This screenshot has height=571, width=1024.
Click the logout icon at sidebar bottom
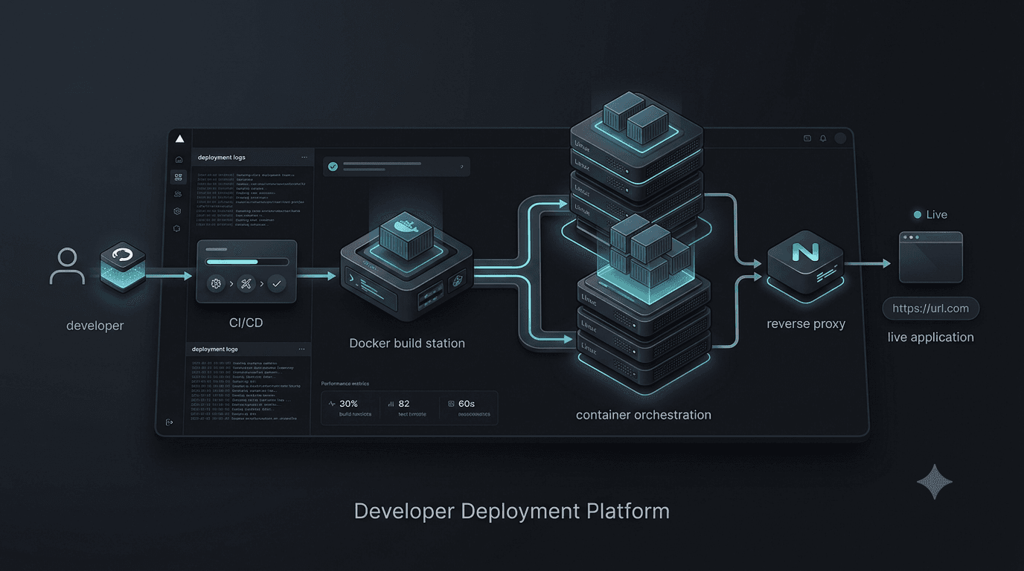[169, 422]
